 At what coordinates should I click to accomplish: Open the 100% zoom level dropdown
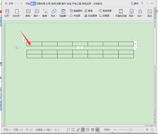coord(108,130)
